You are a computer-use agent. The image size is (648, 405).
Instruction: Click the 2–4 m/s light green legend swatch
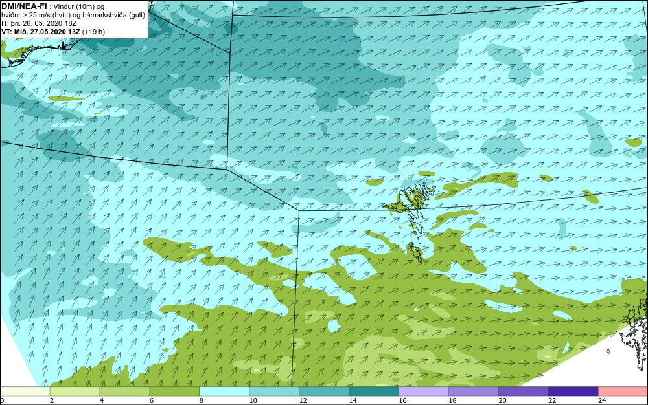coord(75,391)
